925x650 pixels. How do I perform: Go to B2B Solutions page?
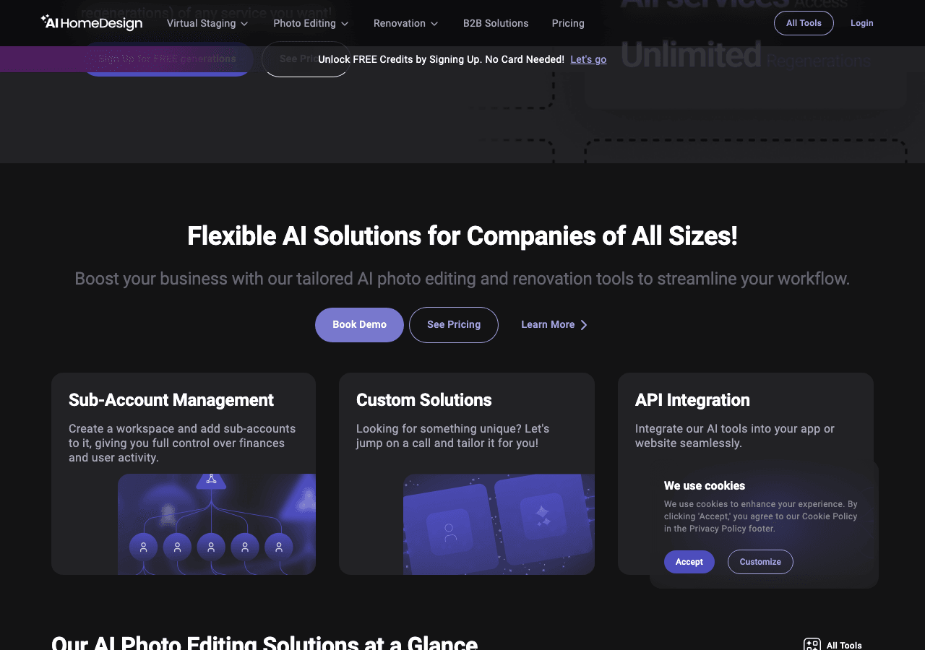click(496, 23)
